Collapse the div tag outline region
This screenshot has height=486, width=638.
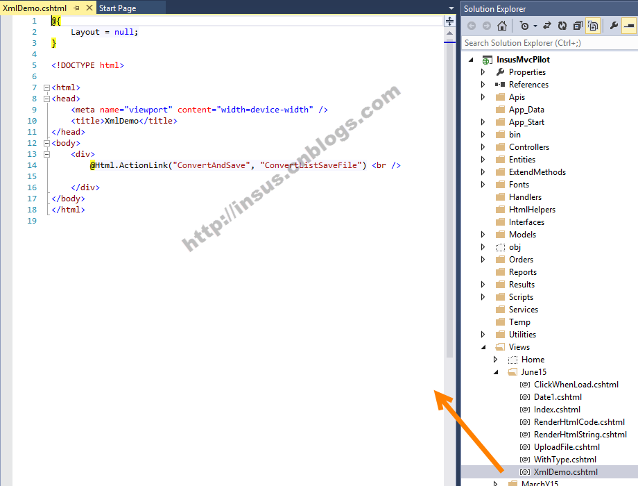coord(46,154)
